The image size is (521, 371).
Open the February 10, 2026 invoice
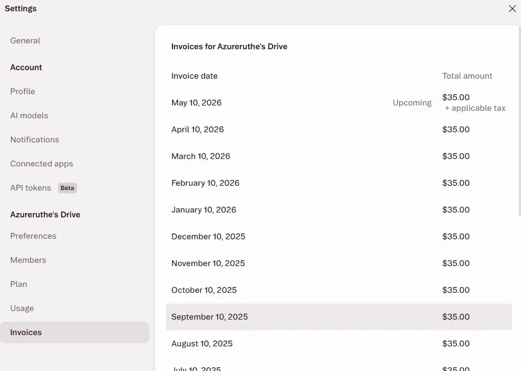click(x=338, y=183)
